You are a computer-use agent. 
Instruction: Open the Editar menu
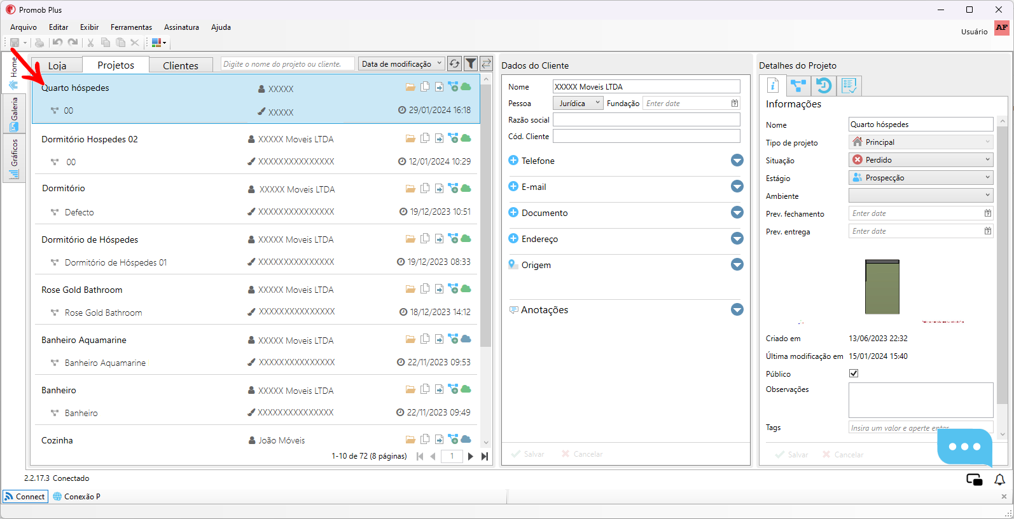point(59,27)
